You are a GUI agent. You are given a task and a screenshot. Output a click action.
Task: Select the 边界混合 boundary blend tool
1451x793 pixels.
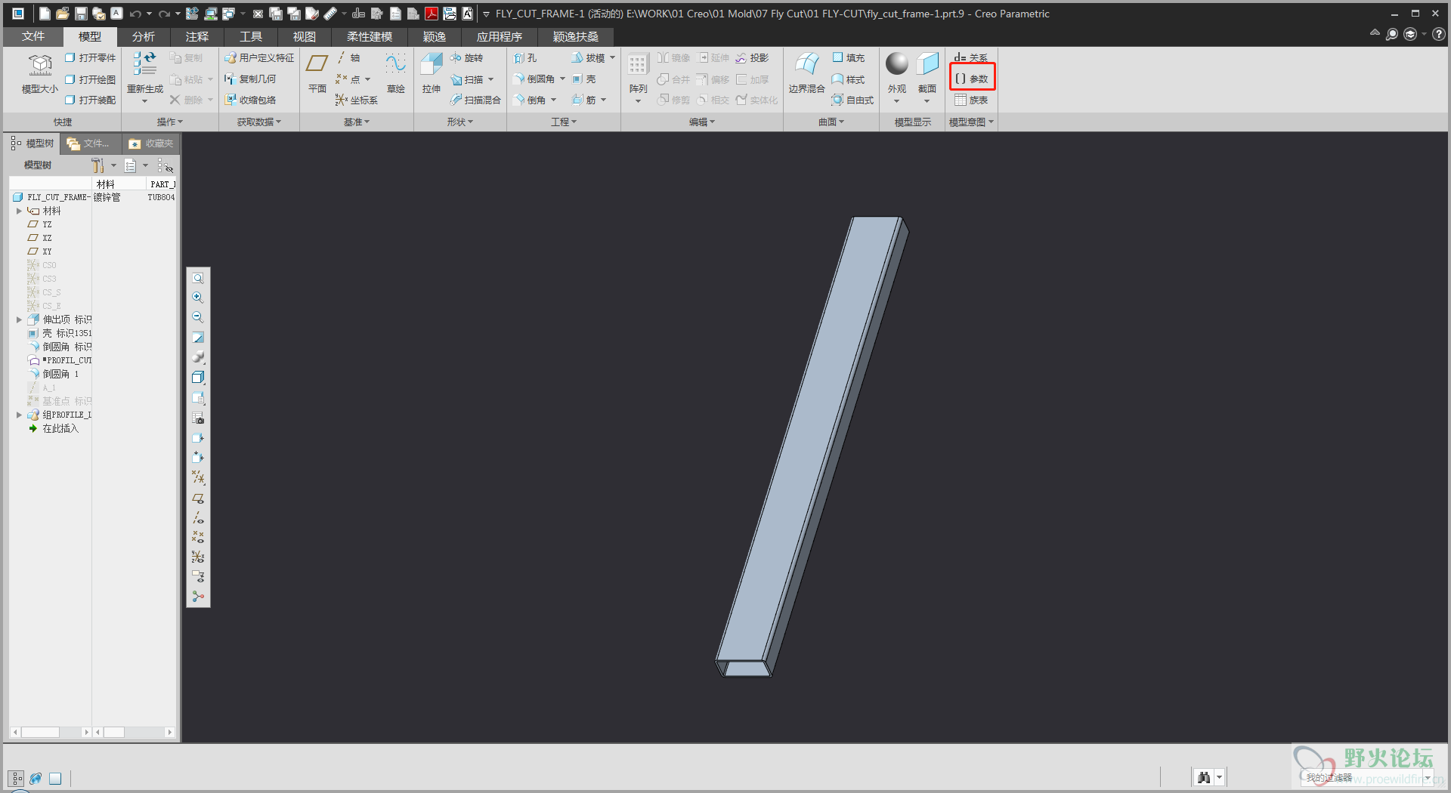pyautogui.click(x=806, y=73)
